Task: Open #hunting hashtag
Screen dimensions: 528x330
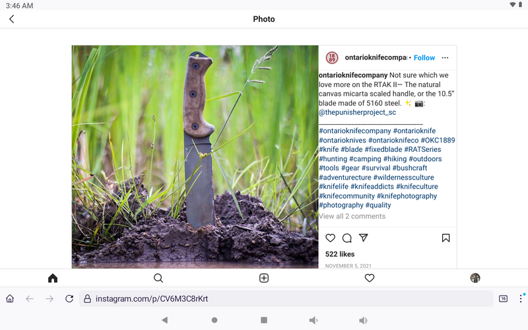Action: (333, 159)
